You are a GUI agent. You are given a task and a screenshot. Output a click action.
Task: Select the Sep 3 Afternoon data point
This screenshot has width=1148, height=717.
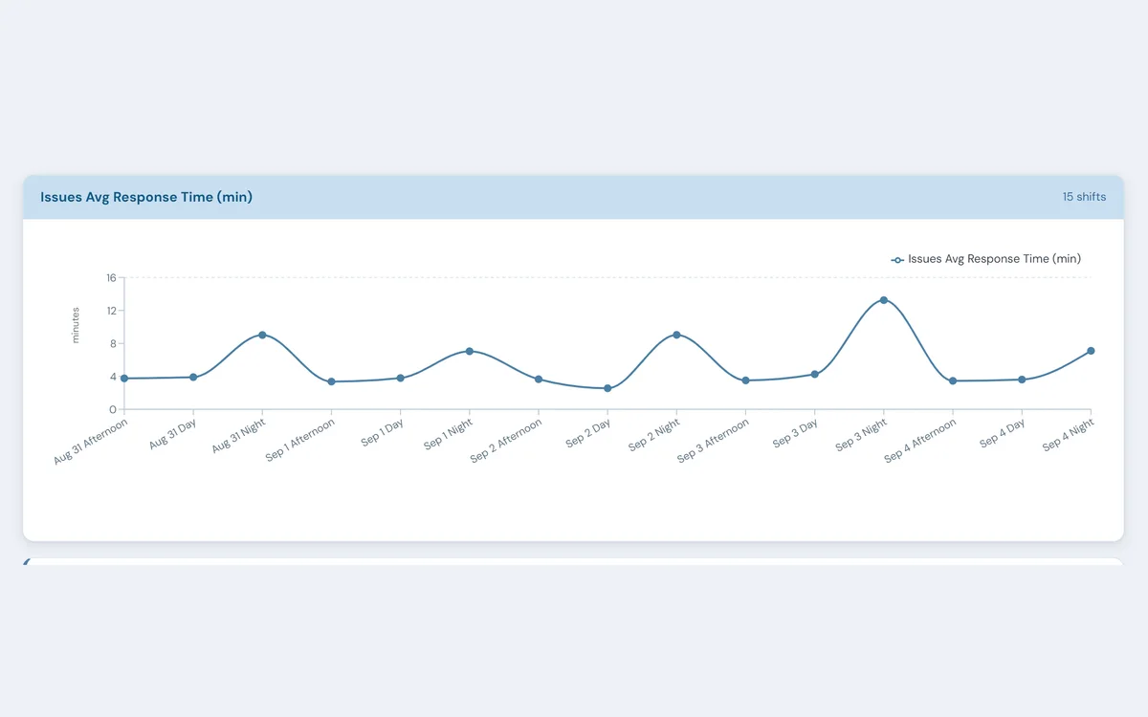click(x=746, y=380)
